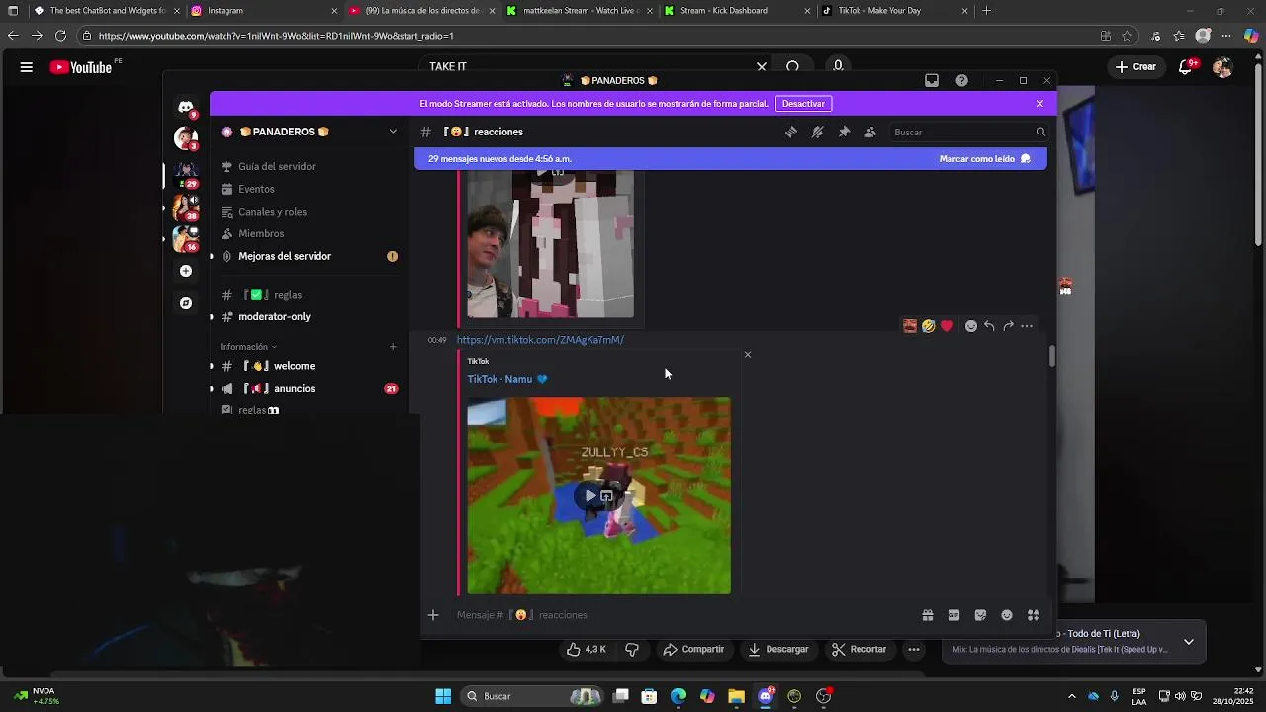Open TikTok · Namu embed title link
Viewport: 1266px width, 712px height.
506,379
